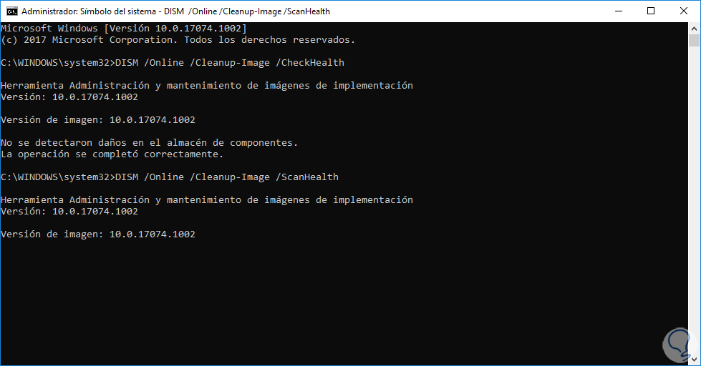
Task: Click the blank console area below output
Action: 344,300
